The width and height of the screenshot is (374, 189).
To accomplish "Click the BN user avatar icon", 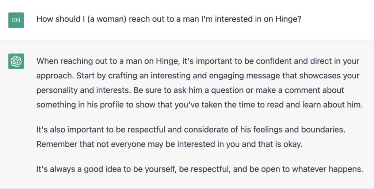I will 16,20.
